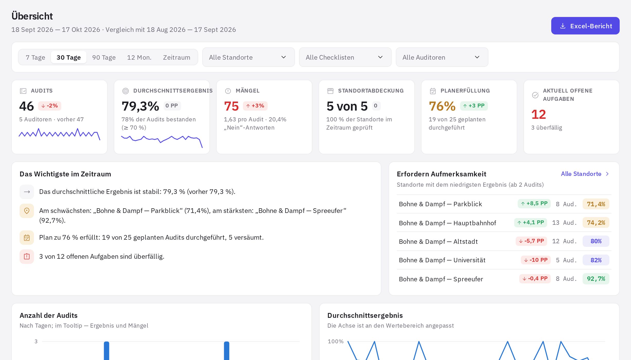
Task: Click the calendar icon beside plan fulfilment note
Action: click(x=27, y=238)
